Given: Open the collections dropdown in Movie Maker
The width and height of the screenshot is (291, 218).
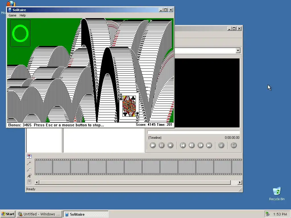Looking at the screenshot, I should point(238,51).
